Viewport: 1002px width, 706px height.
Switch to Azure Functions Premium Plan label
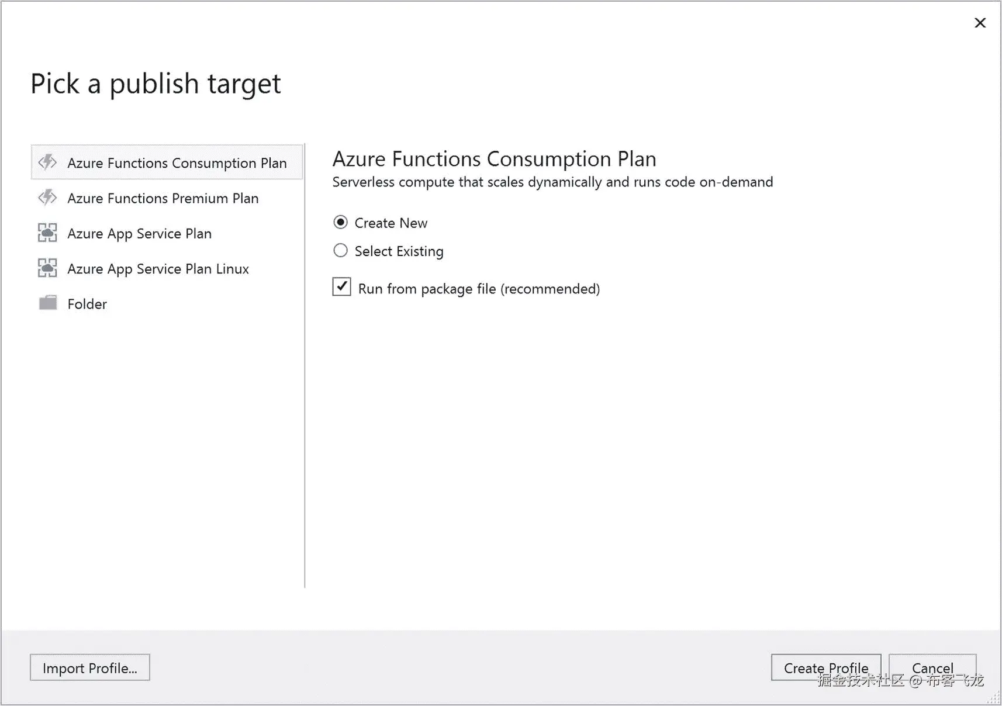pos(163,198)
